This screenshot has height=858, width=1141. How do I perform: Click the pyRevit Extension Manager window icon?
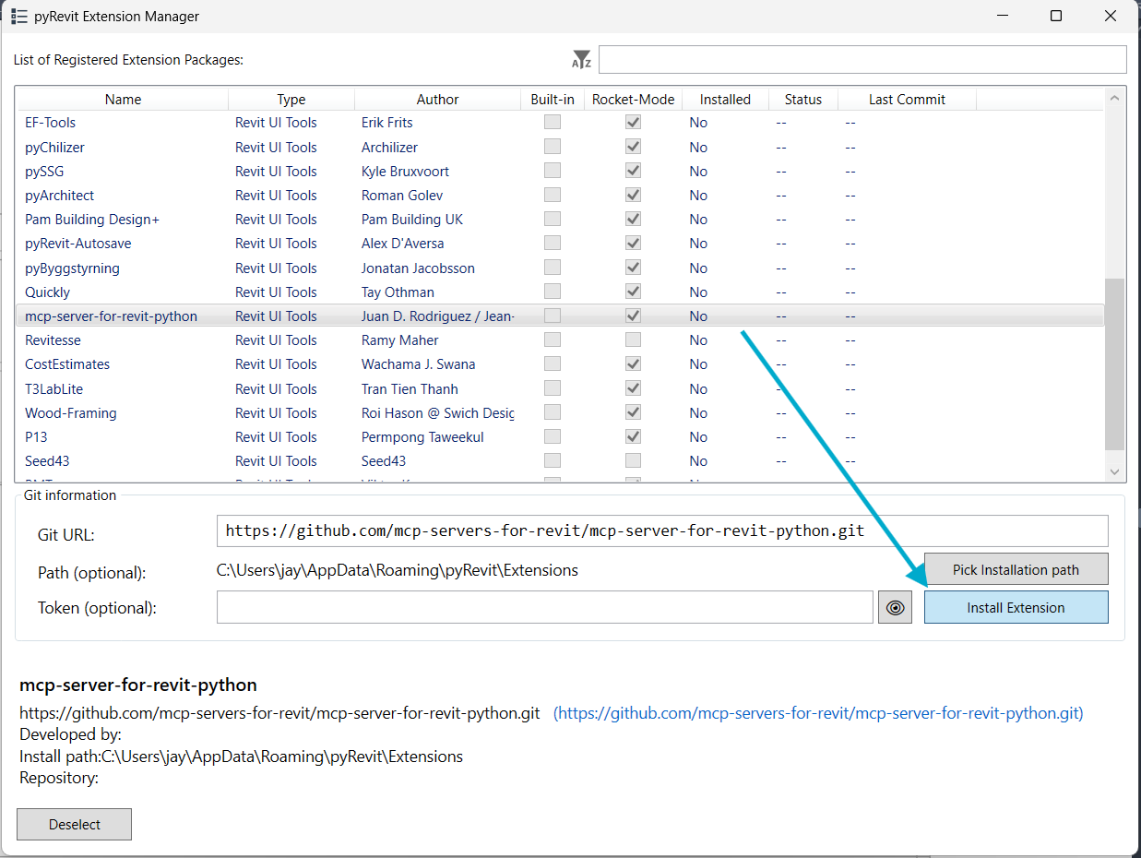coord(18,17)
